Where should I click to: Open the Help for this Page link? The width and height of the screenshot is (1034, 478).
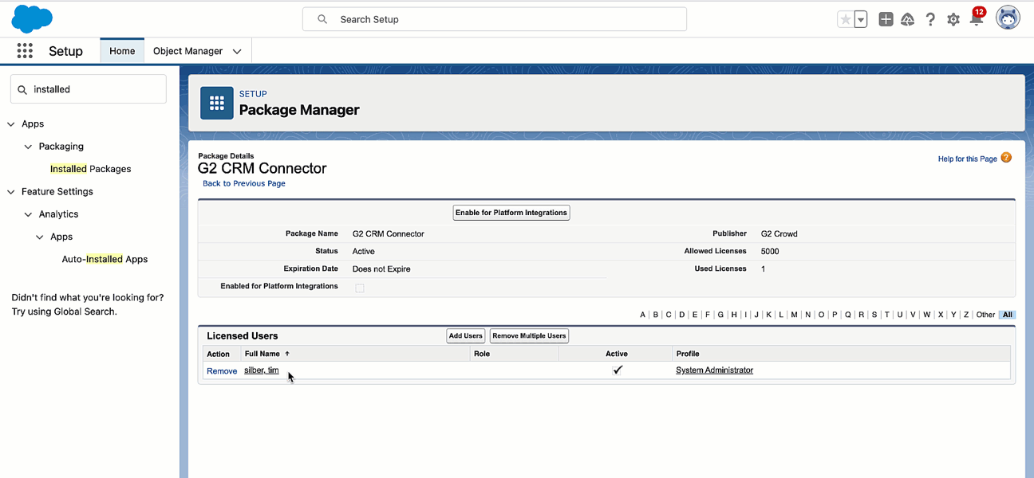(x=968, y=159)
